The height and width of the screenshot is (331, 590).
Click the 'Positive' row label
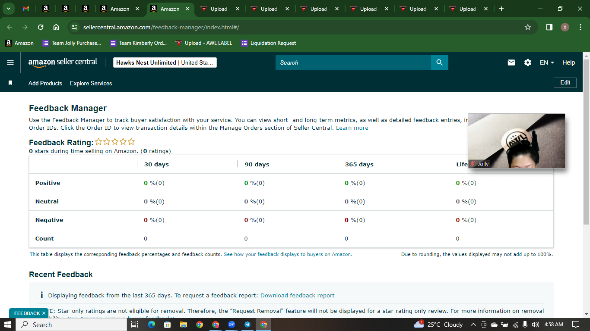pyautogui.click(x=48, y=183)
